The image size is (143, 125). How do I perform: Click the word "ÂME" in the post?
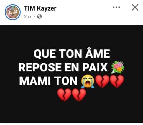point(98,54)
